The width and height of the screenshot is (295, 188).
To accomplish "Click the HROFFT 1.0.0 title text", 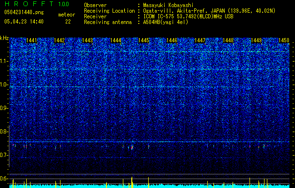I will 37,4.
